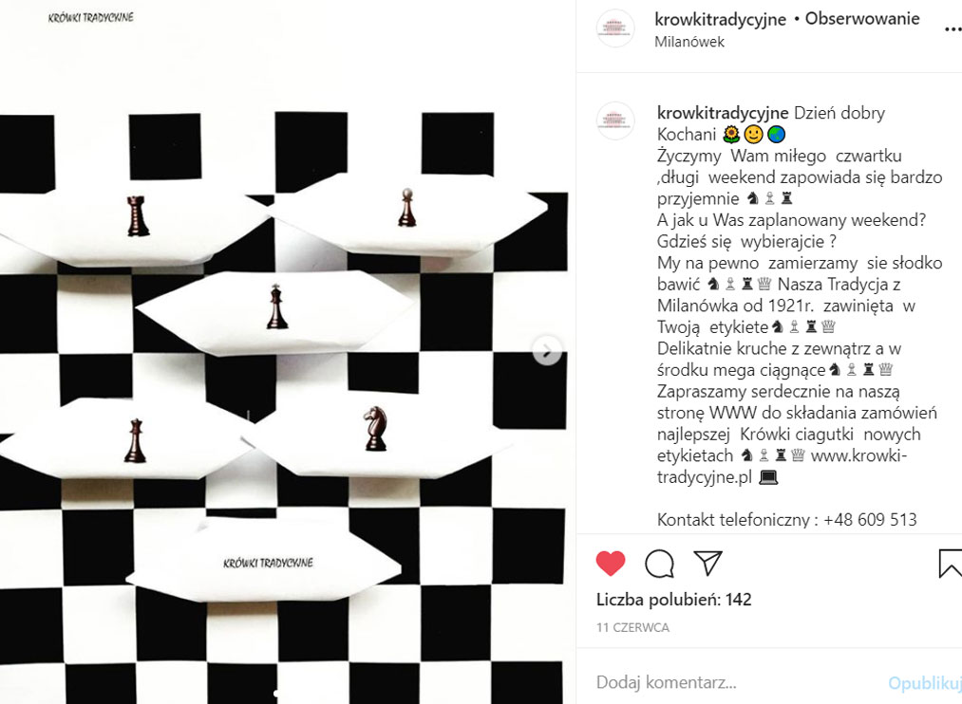The height and width of the screenshot is (704, 962).
Task: Open krowkitradycyjne avatar beside the caption
Action: (615, 120)
